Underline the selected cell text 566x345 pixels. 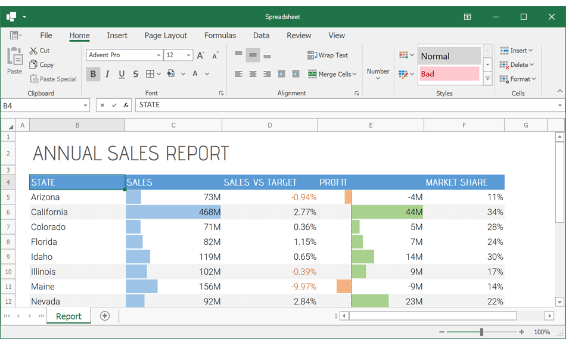point(122,74)
